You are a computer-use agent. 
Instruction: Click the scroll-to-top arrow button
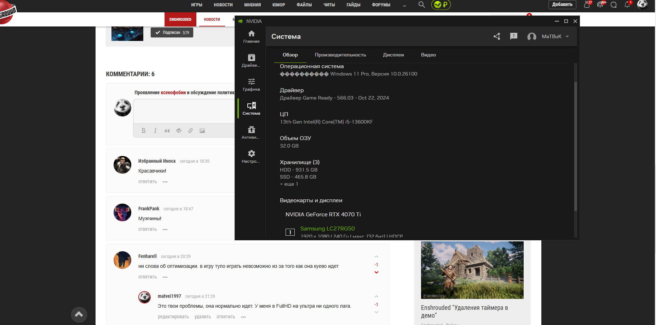click(x=79, y=314)
